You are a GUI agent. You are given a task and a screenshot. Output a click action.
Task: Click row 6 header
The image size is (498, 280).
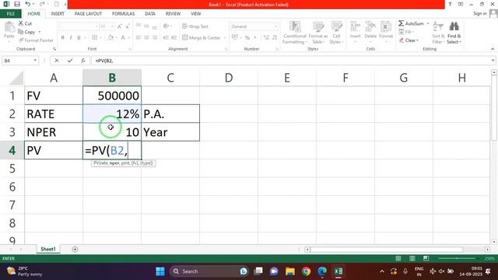click(12, 187)
